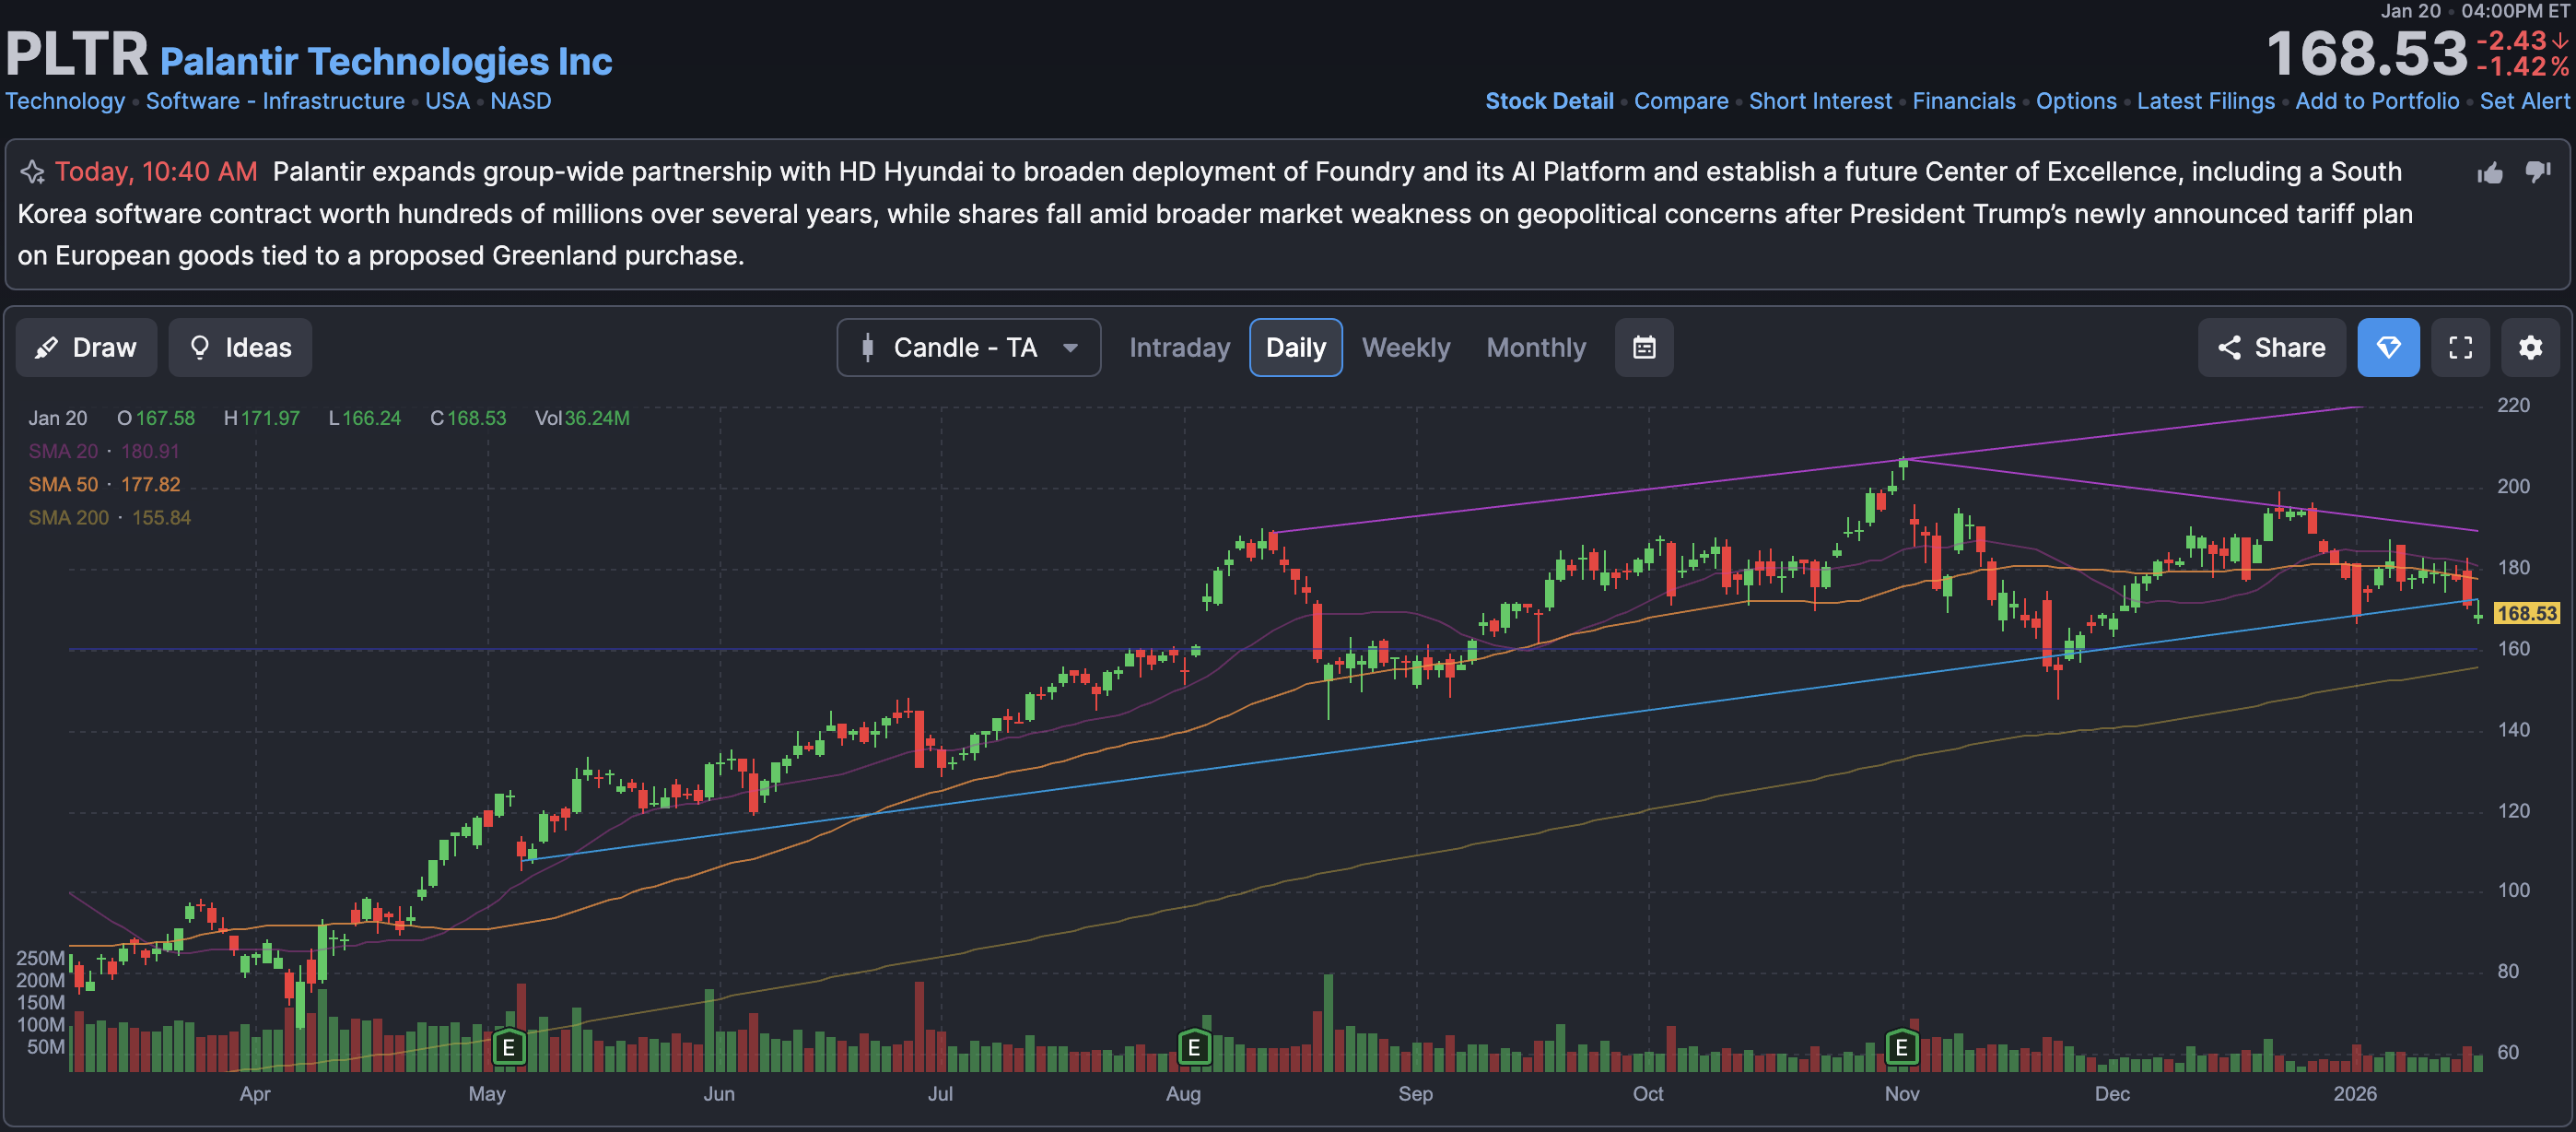The image size is (2576, 1132).
Task: Click the SMA 50 legend label
Action: tap(63, 485)
